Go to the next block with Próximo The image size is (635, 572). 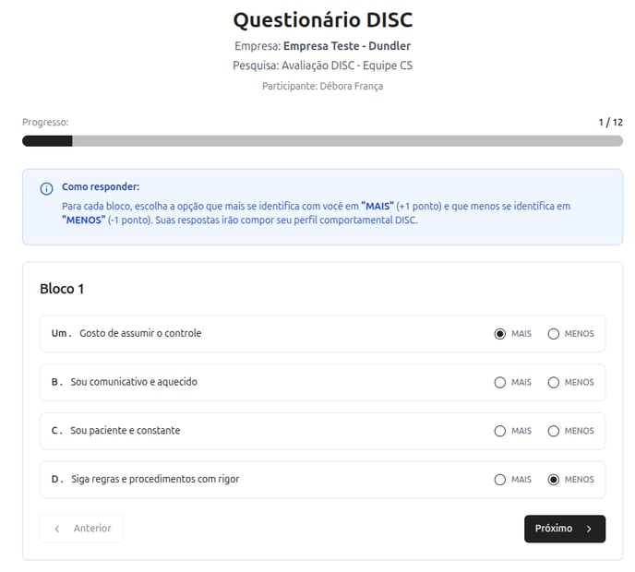[565, 529]
